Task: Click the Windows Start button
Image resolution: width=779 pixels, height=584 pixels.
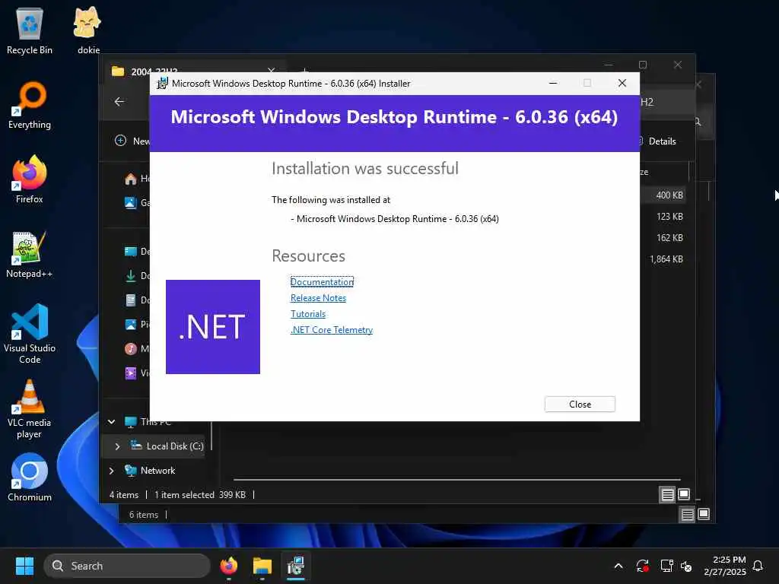Action: point(24,566)
